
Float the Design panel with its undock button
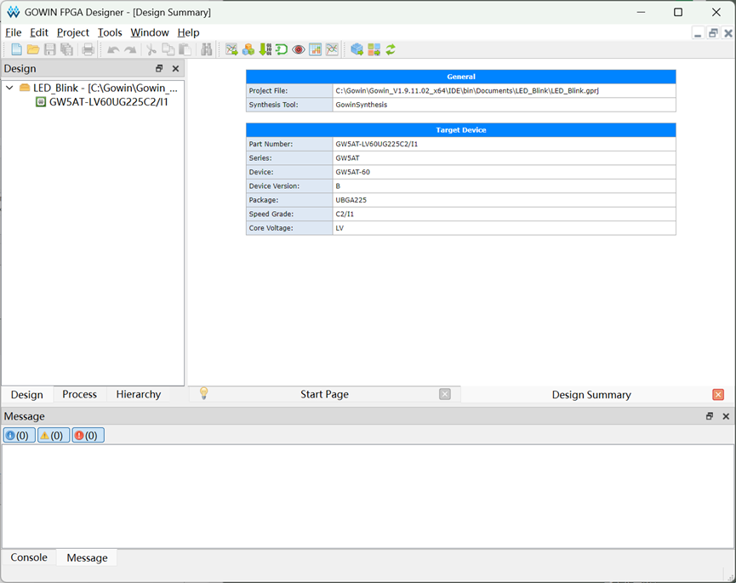tap(159, 69)
